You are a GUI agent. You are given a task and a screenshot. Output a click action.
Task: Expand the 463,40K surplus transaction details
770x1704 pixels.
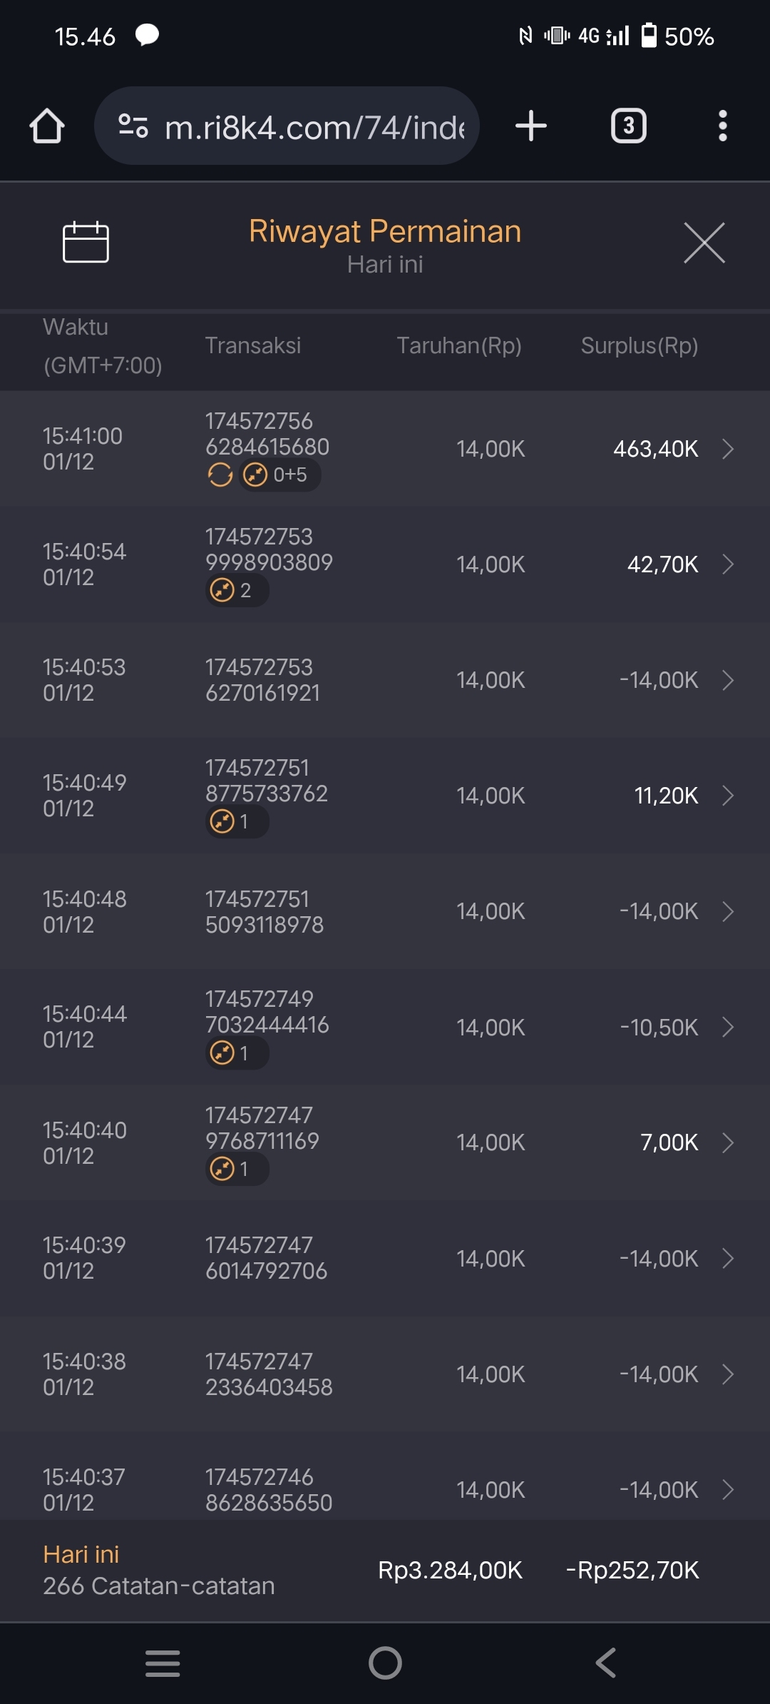727,449
